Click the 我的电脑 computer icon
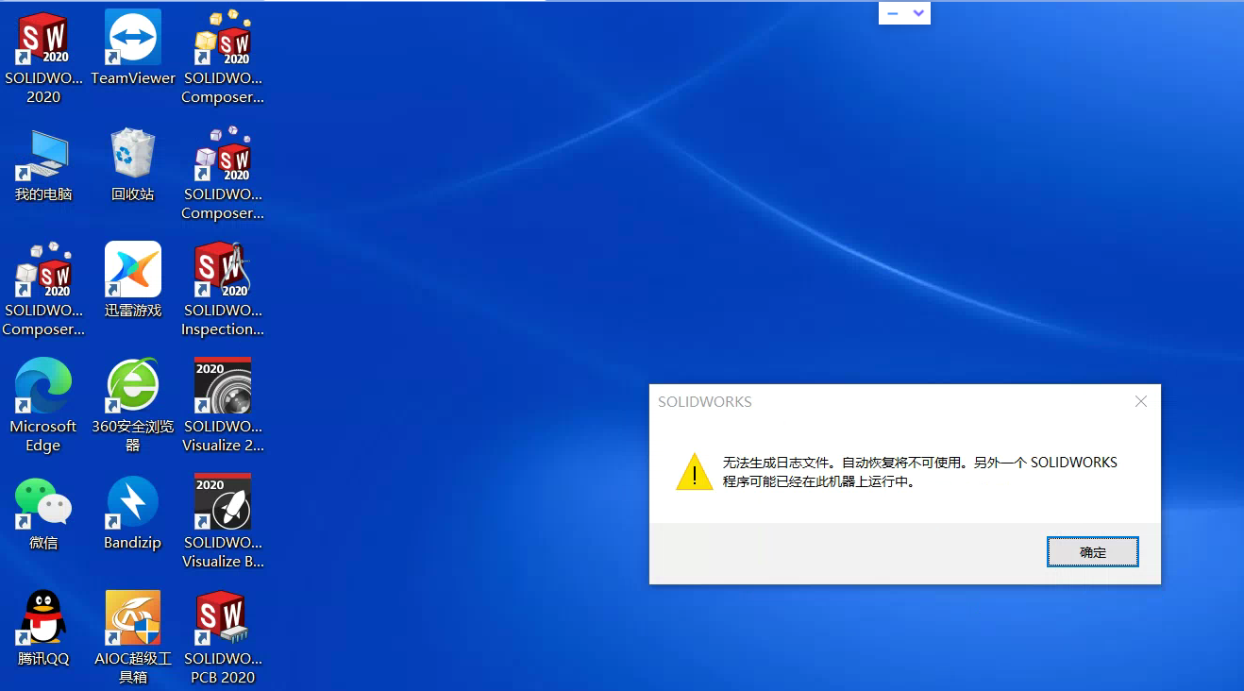This screenshot has width=1244, height=691. pos(43,154)
